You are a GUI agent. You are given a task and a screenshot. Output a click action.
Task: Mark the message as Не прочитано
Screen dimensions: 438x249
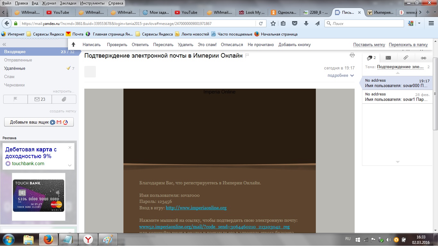pyautogui.click(x=261, y=44)
